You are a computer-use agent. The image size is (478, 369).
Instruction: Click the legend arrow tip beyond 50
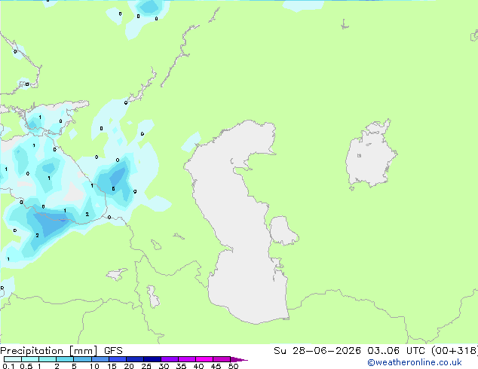pos(239,359)
